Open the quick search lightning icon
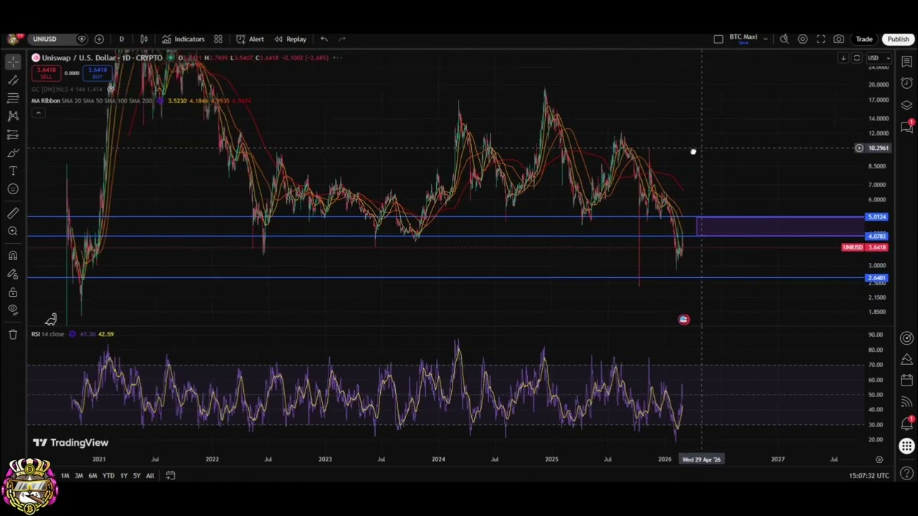Screen dimensions: 918x516 point(785,39)
